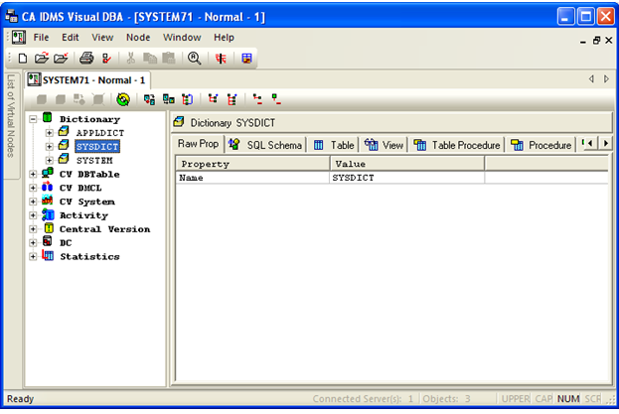The image size is (619, 414).
Task: Click the open folder icon with curved red arrow
Action: pos(42,59)
